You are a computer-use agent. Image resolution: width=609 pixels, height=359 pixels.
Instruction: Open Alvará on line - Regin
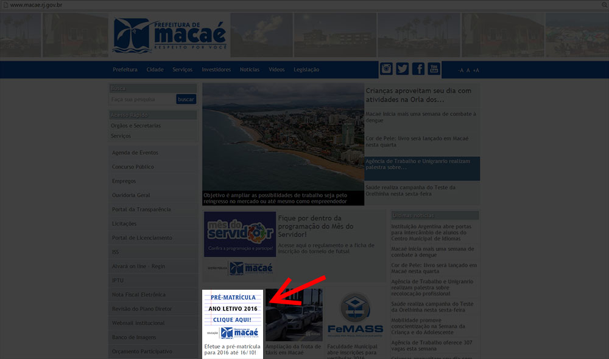[x=138, y=267]
